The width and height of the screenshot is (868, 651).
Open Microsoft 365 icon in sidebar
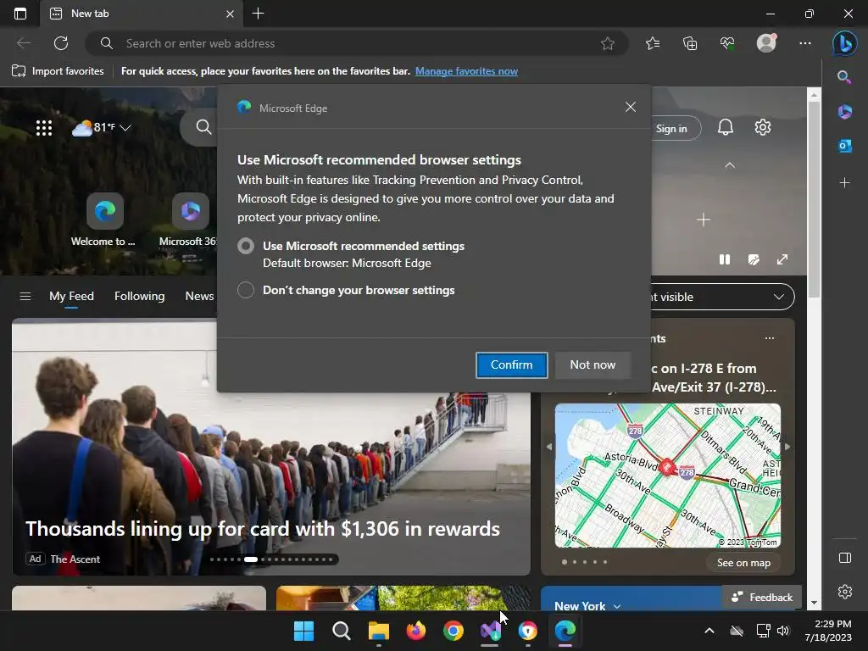pos(845,111)
